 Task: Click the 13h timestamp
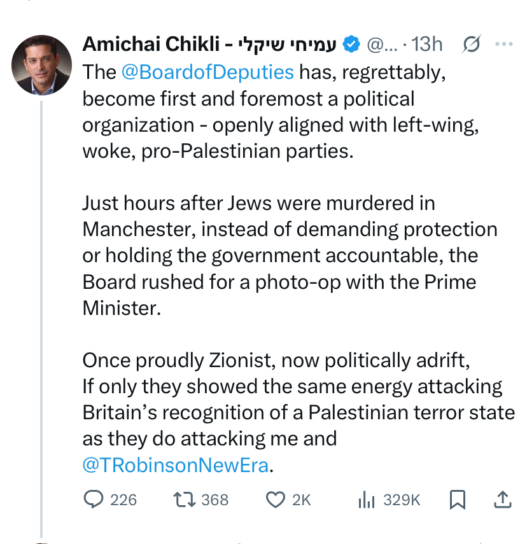pos(427,45)
